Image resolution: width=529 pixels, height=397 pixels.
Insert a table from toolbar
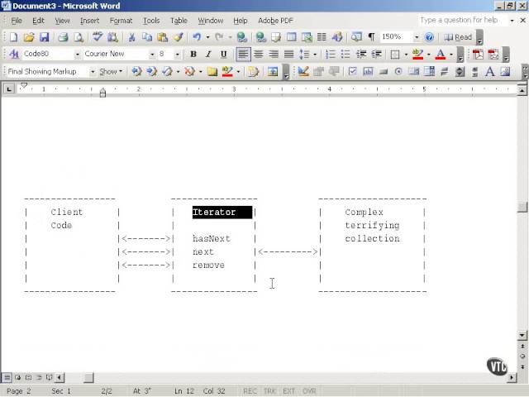point(291,37)
